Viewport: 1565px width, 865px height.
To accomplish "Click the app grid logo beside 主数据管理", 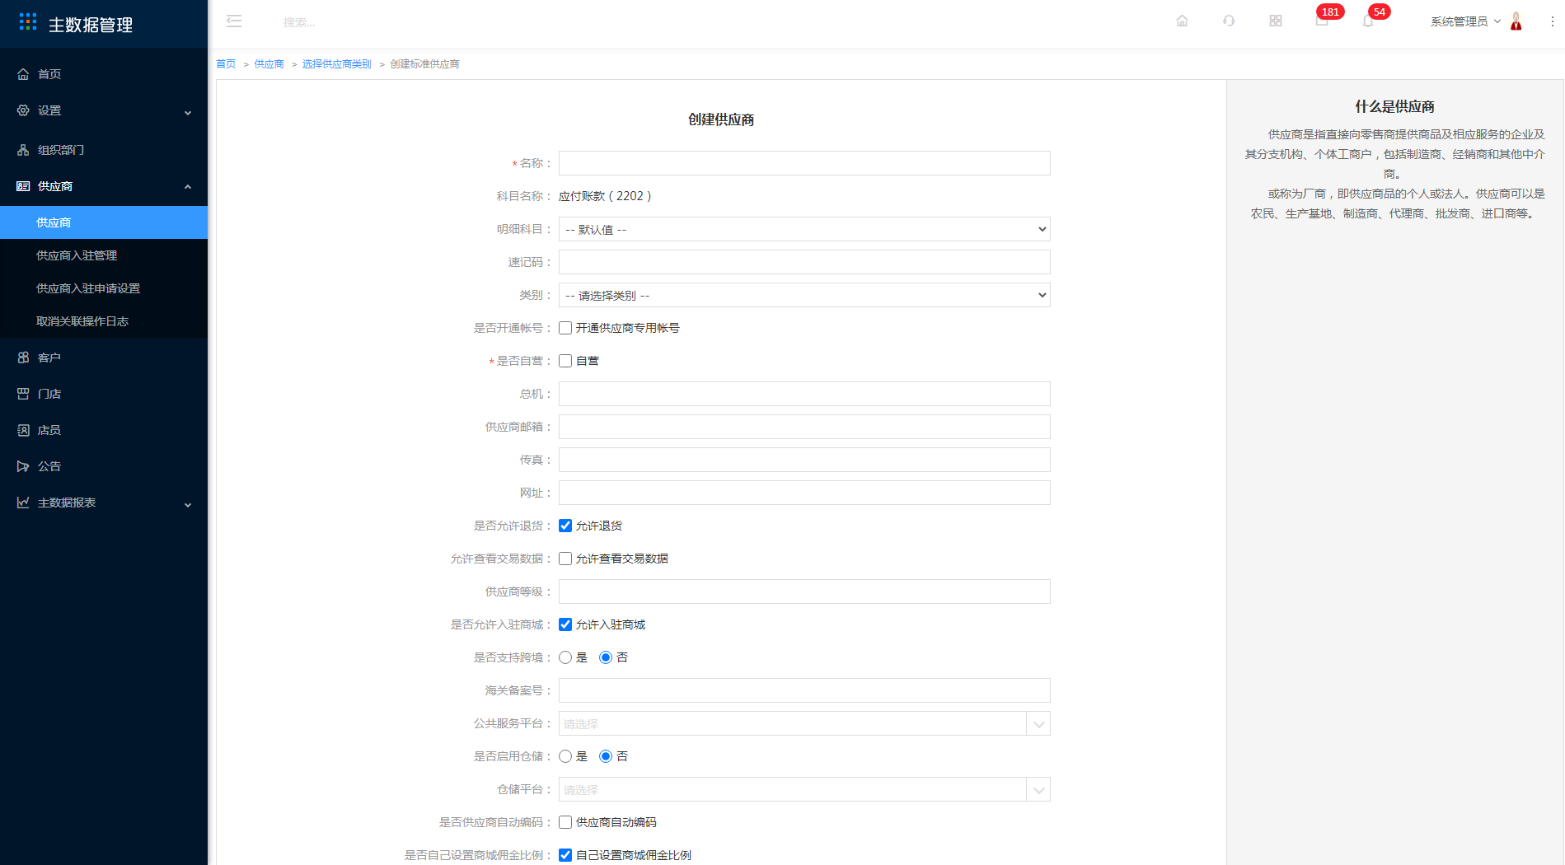I will [28, 22].
